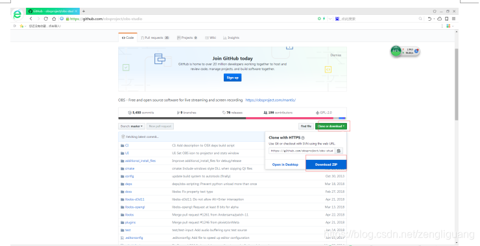
Task: Open the browser hamburger menu icon
Action: 453,19
